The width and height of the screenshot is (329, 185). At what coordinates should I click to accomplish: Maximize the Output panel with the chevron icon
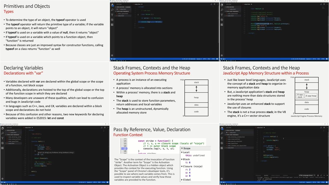[x=324, y=175]
